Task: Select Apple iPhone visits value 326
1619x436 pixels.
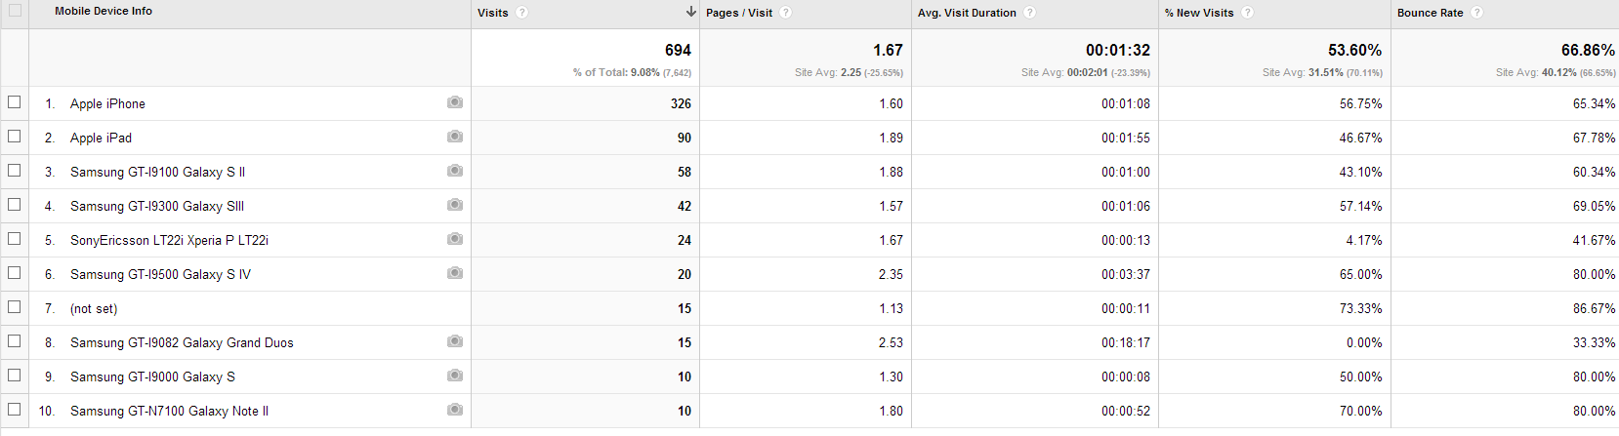Action: 681,103
